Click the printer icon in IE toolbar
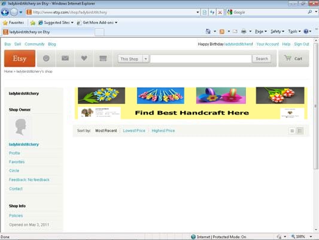The height and width of the screenshot is (240, 319). (244, 31)
